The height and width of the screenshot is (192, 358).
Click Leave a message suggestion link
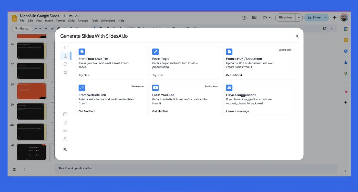coord(237,111)
